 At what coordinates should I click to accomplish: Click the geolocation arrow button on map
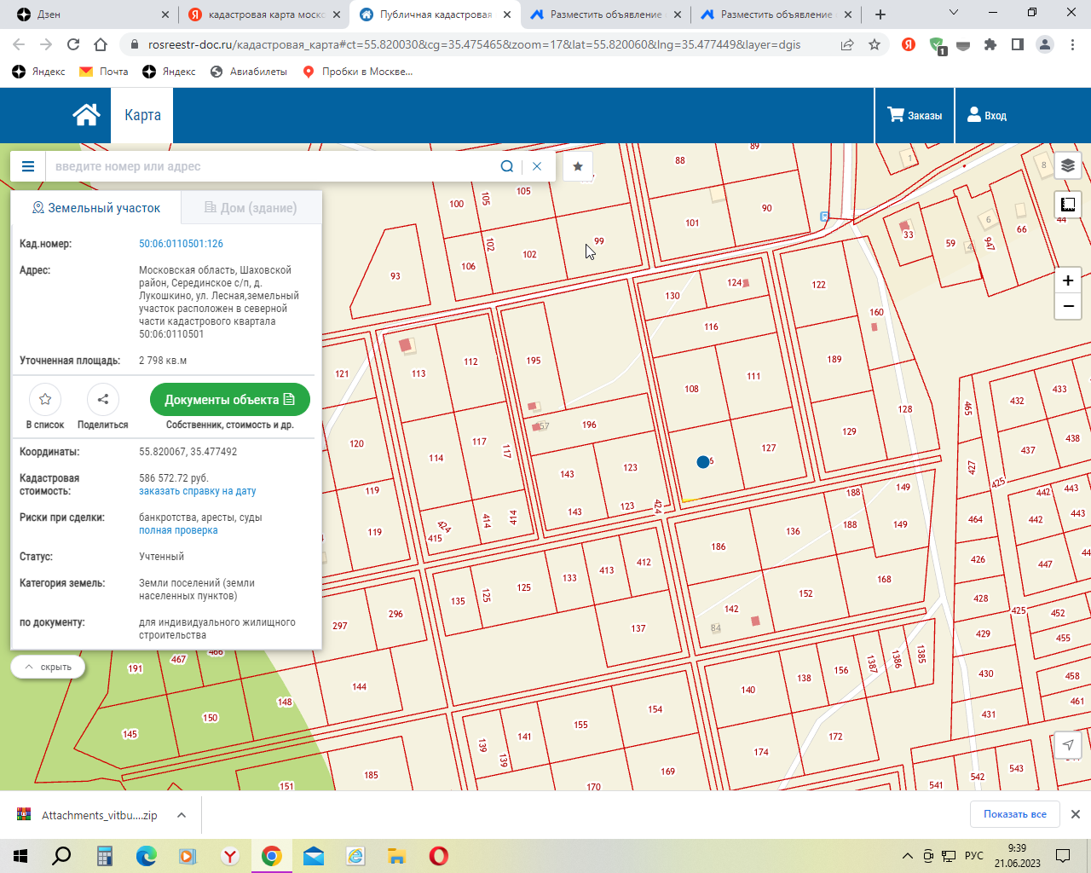point(1067,744)
